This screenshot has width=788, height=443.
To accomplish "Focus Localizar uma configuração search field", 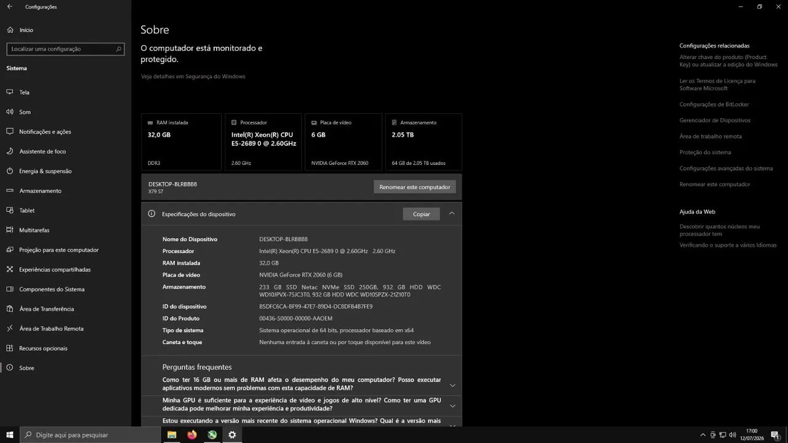I will click(65, 49).
